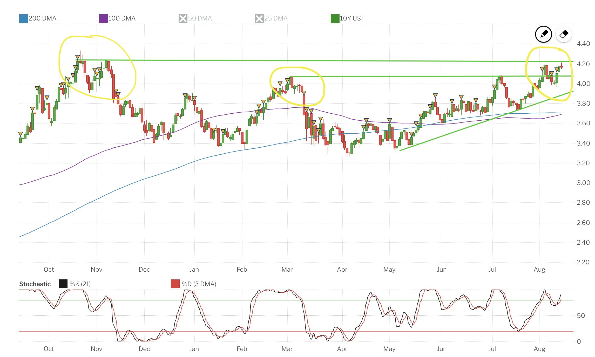The image size is (595, 357).
Task: Toggle the %K (21) black legend box
Action: (x=63, y=284)
